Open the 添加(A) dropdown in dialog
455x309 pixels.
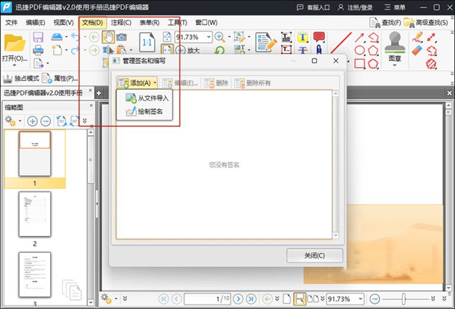tap(137, 83)
